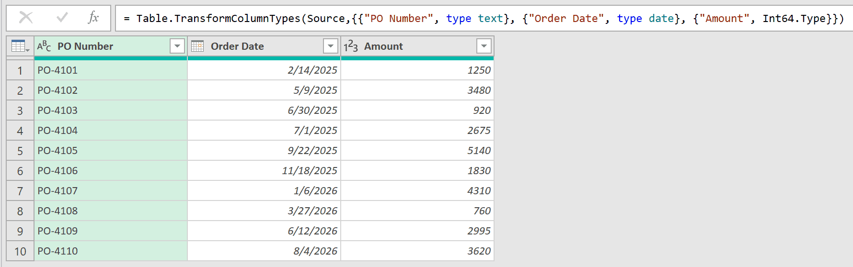
Task: Open the Order Date column filter dropdown
Action: (331, 46)
